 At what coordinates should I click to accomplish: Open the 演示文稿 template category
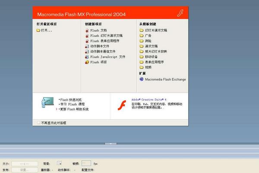(x=152, y=46)
